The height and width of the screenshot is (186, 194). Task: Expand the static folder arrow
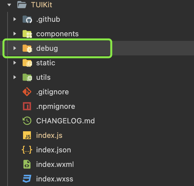click(15, 63)
